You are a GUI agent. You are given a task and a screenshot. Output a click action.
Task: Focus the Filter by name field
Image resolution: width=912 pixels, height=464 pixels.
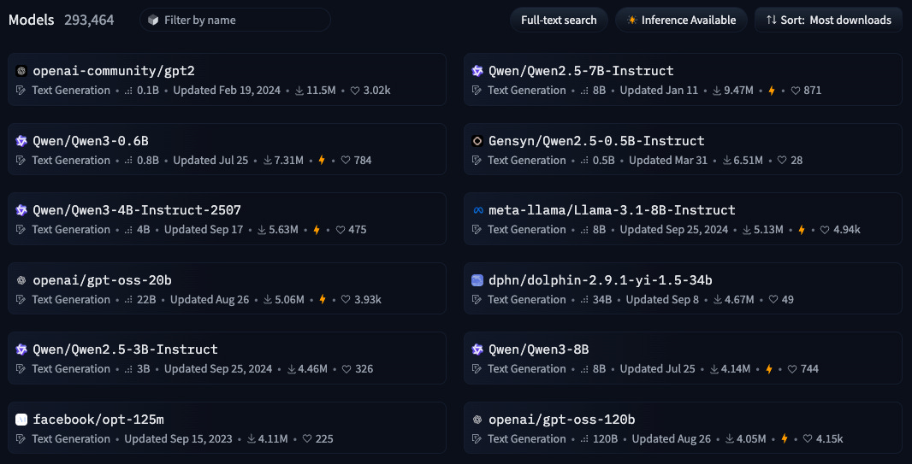235,21
